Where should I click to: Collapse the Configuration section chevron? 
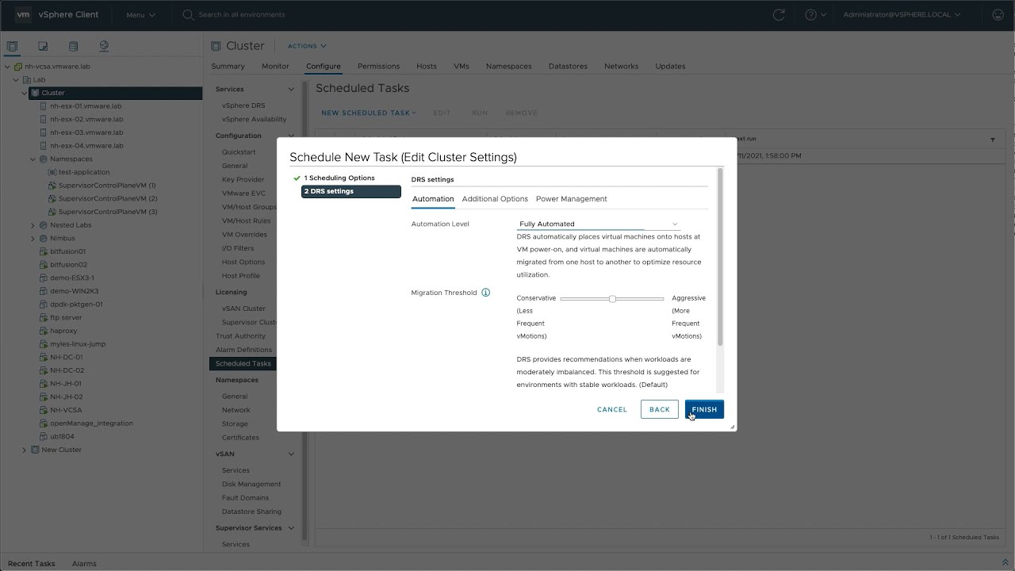(x=291, y=136)
